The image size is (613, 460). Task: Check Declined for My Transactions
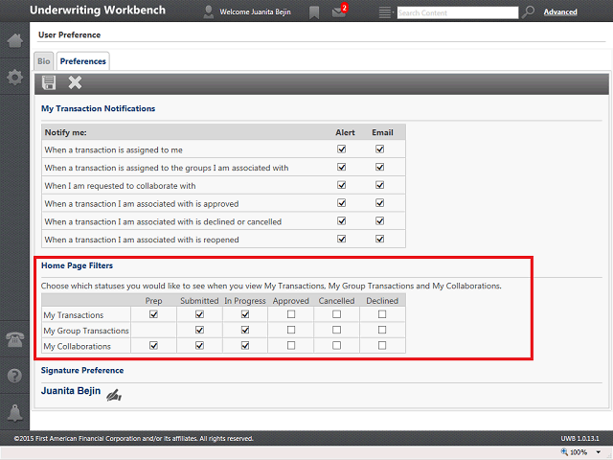[x=382, y=314]
